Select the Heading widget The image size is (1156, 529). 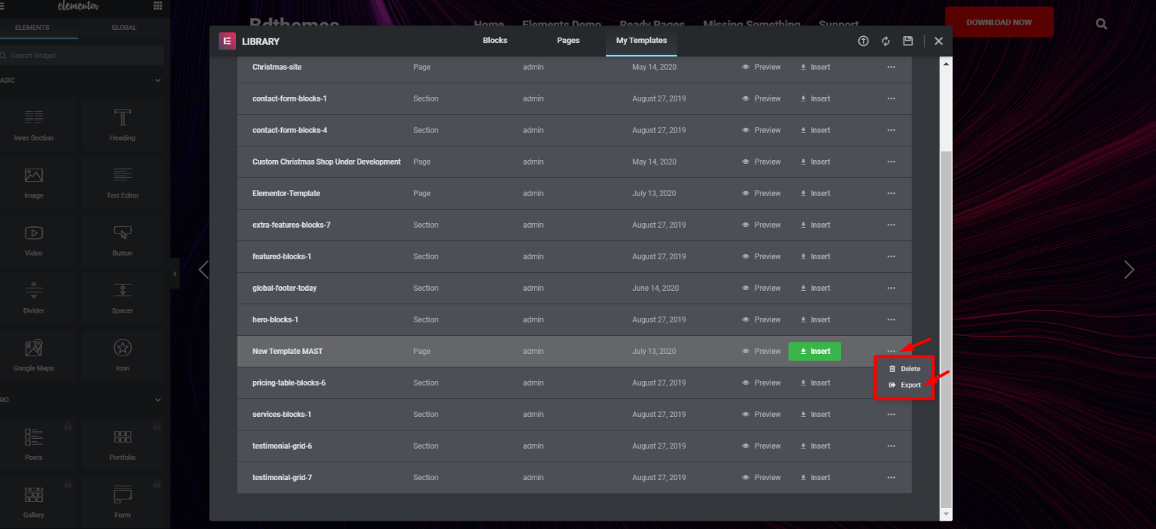point(123,125)
